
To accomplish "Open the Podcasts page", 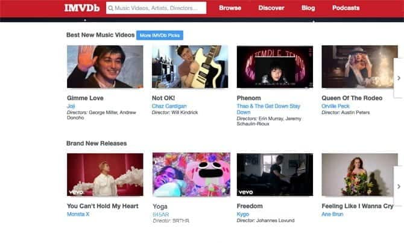I will pyautogui.click(x=346, y=8).
